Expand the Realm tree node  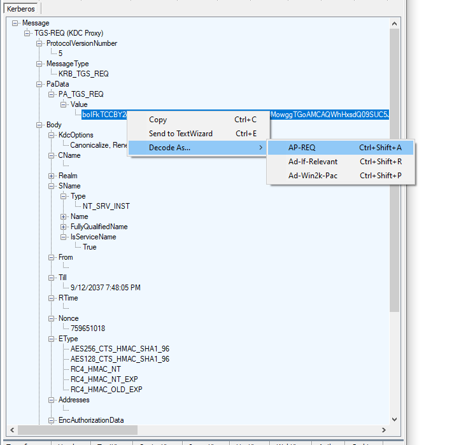coord(52,176)
